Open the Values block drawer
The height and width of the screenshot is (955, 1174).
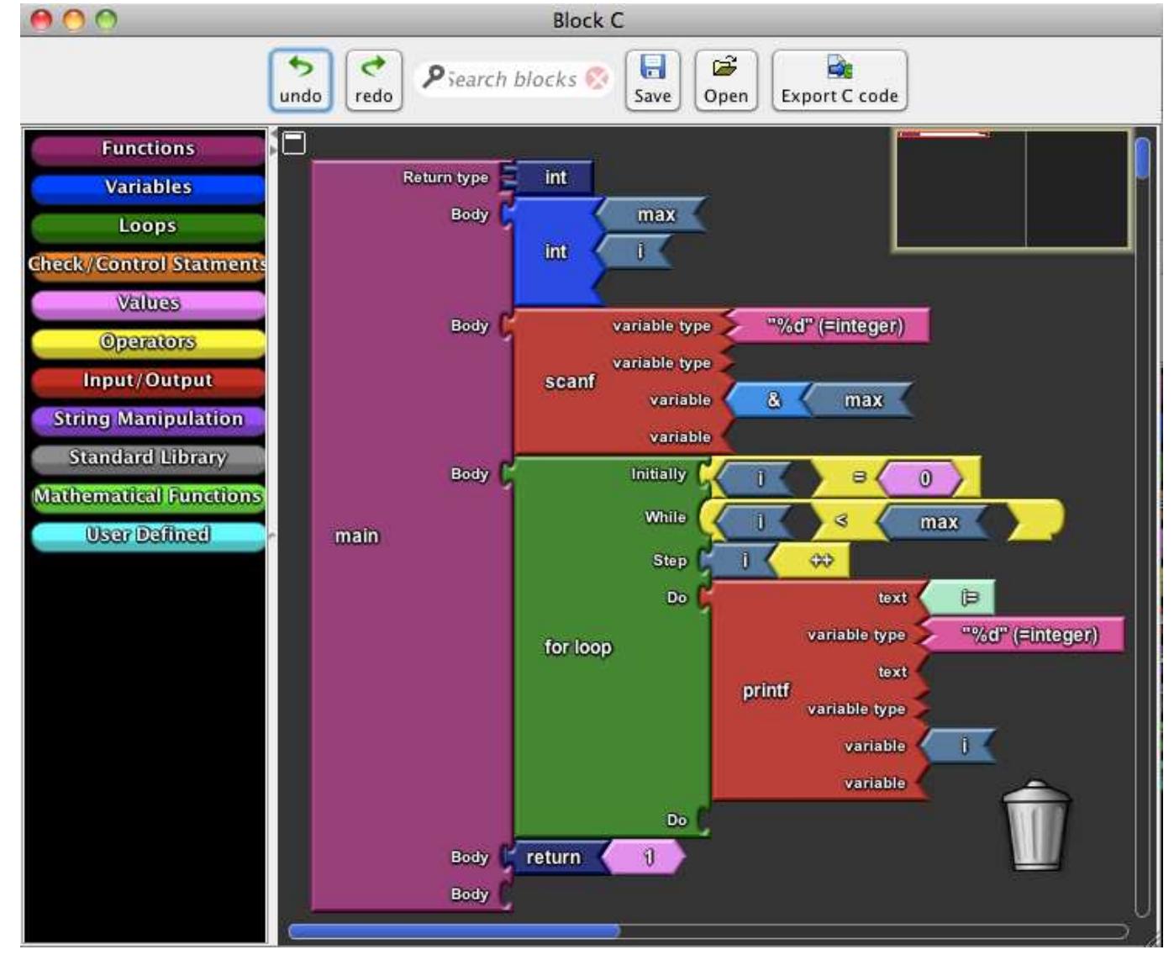[148, 303]
